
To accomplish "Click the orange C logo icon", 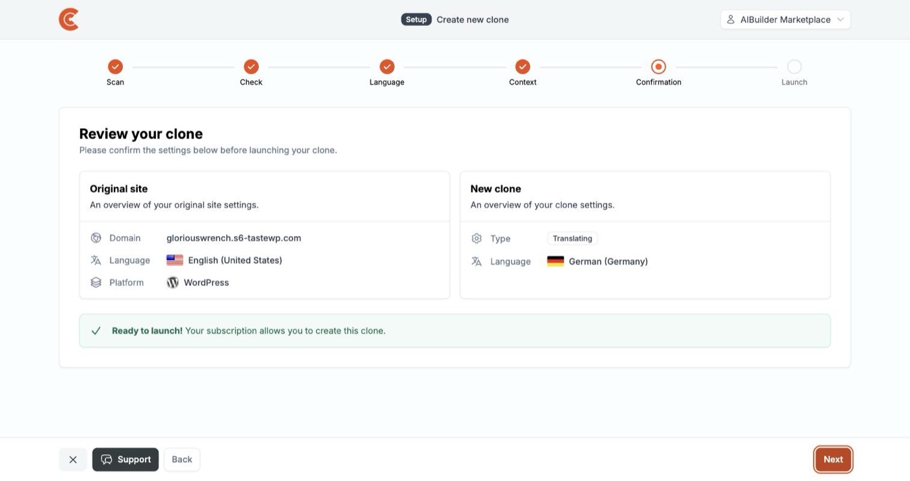I will point(68,19).
